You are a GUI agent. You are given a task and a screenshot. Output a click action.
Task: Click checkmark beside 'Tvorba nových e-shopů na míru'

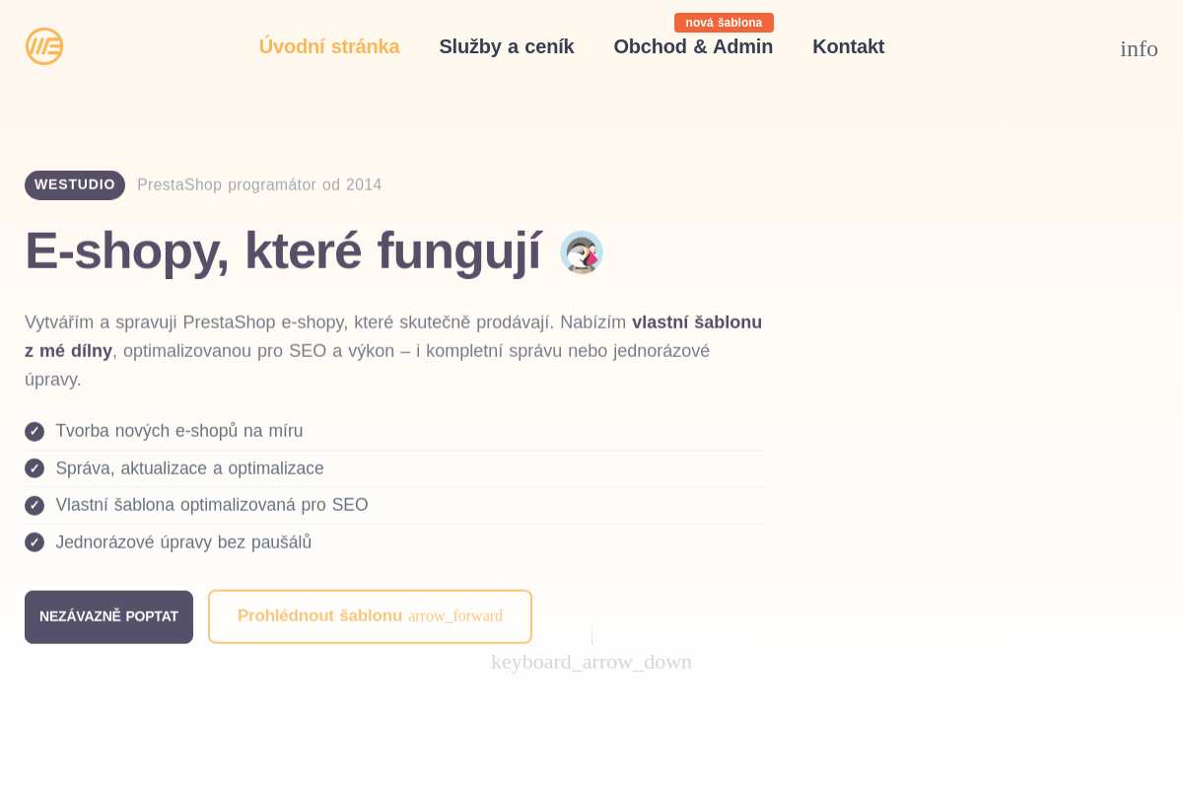pyautogui.click(x=35, y=431)
